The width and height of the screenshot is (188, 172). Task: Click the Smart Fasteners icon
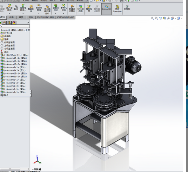coord(31,9)
